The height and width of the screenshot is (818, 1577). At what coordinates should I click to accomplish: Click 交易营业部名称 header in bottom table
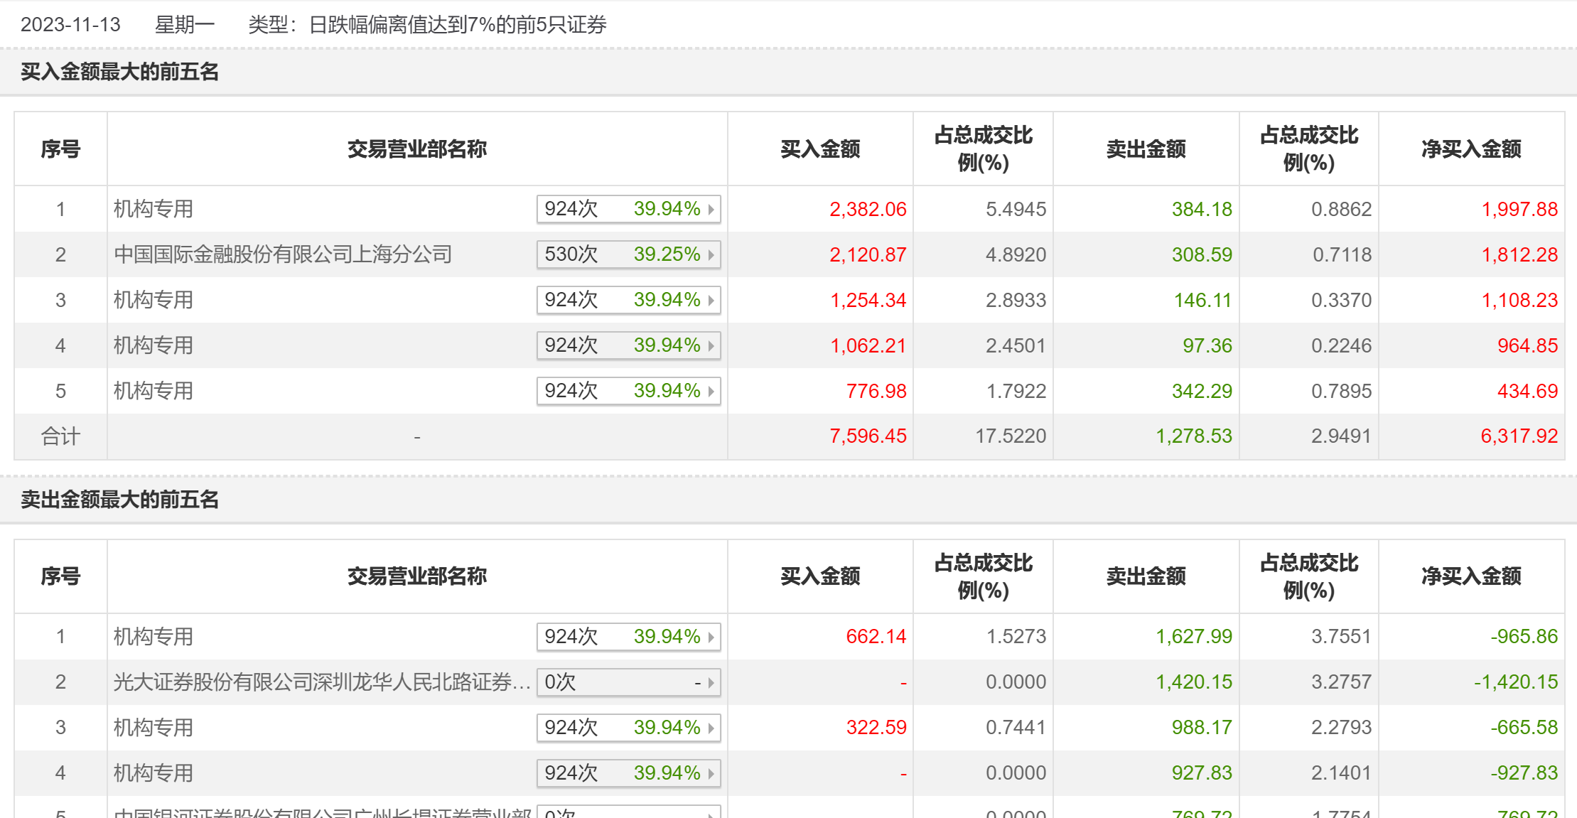click(416, 576)
